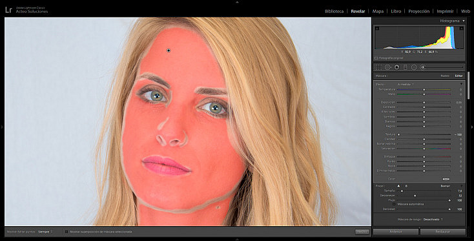The height and width of the screenshot is (241, 474).
Task: Click the Contraste slider handle
Action: click(424, 107)
